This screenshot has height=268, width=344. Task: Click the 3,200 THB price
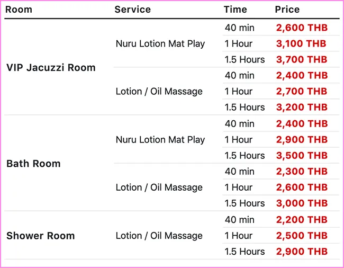click(x=302, y=107)
